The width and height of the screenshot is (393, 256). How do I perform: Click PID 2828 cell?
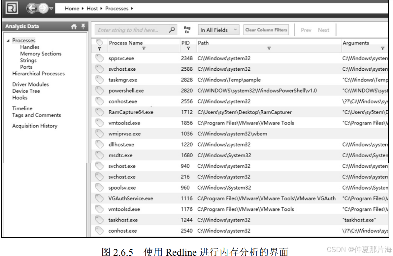pyautogui.click(x=187, y=80)
